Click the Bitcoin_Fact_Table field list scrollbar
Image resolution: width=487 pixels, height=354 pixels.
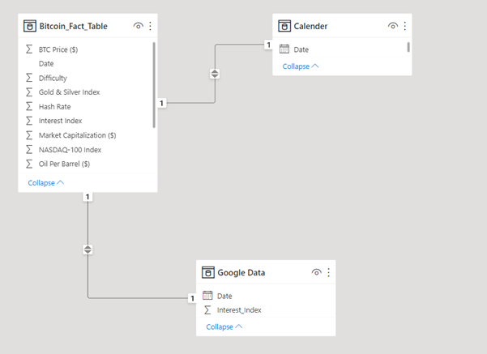pos(154,85)
